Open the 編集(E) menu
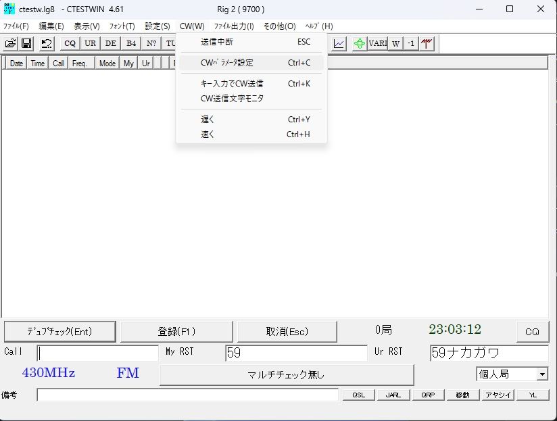This screenshot has width=557, height=421. (x=51, y=26)
